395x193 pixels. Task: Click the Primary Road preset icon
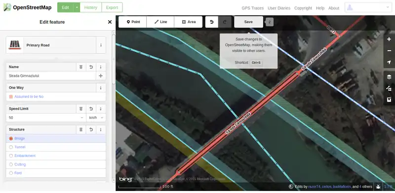(15, 45)
